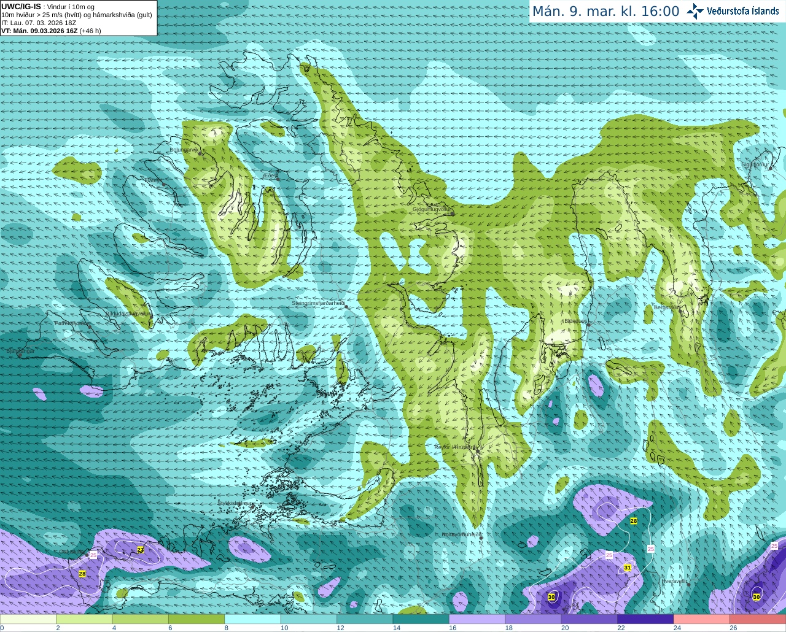Click the 'Mán. 9. mar. kl. 16:00' timestamp
The image size is (786, 632).
[605, 11]
